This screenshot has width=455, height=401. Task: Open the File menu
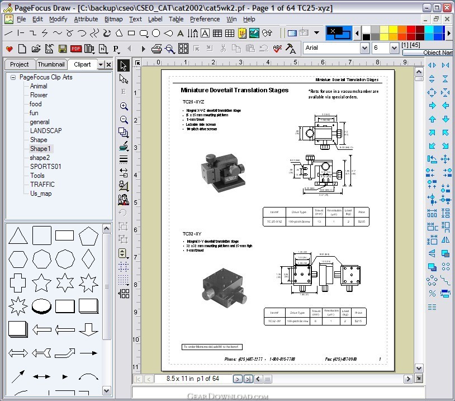pos(21,19)
